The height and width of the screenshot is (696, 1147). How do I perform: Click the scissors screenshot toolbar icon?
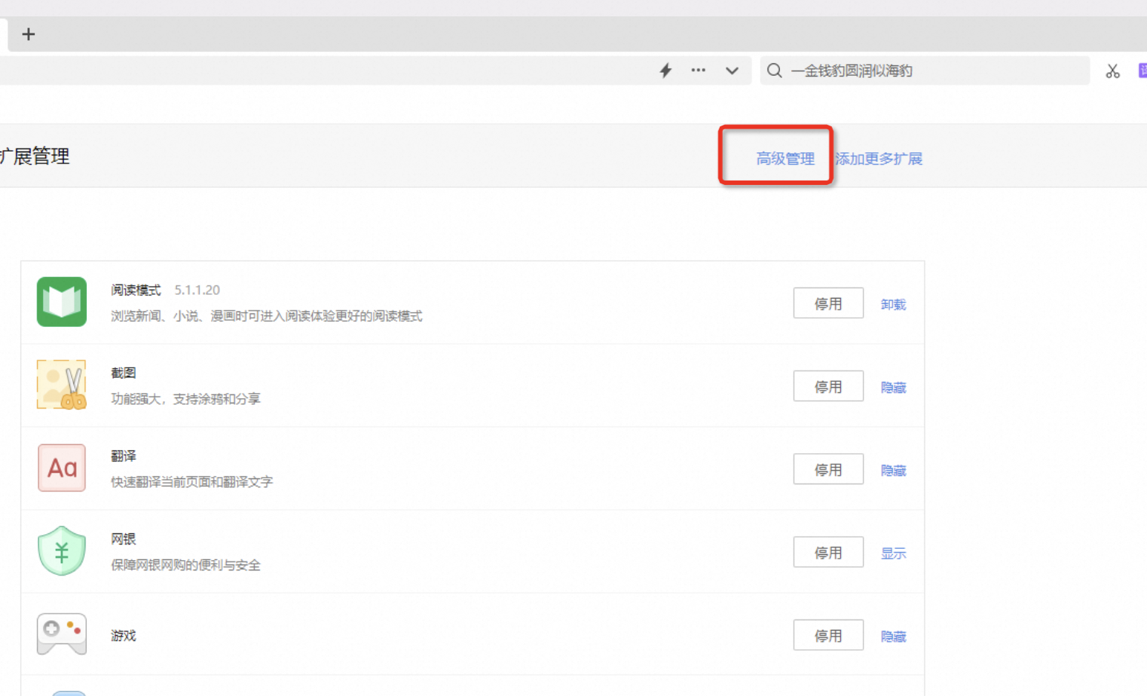pyautogui.click(x=1112, y=71)
